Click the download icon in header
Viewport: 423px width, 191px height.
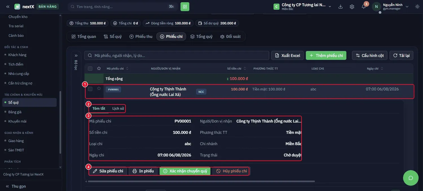(x=340, y=6)
